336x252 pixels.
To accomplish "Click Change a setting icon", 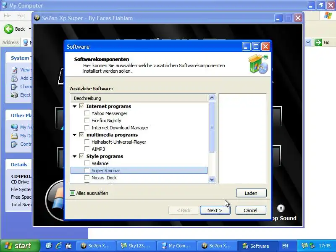I will tap(14, 87).
